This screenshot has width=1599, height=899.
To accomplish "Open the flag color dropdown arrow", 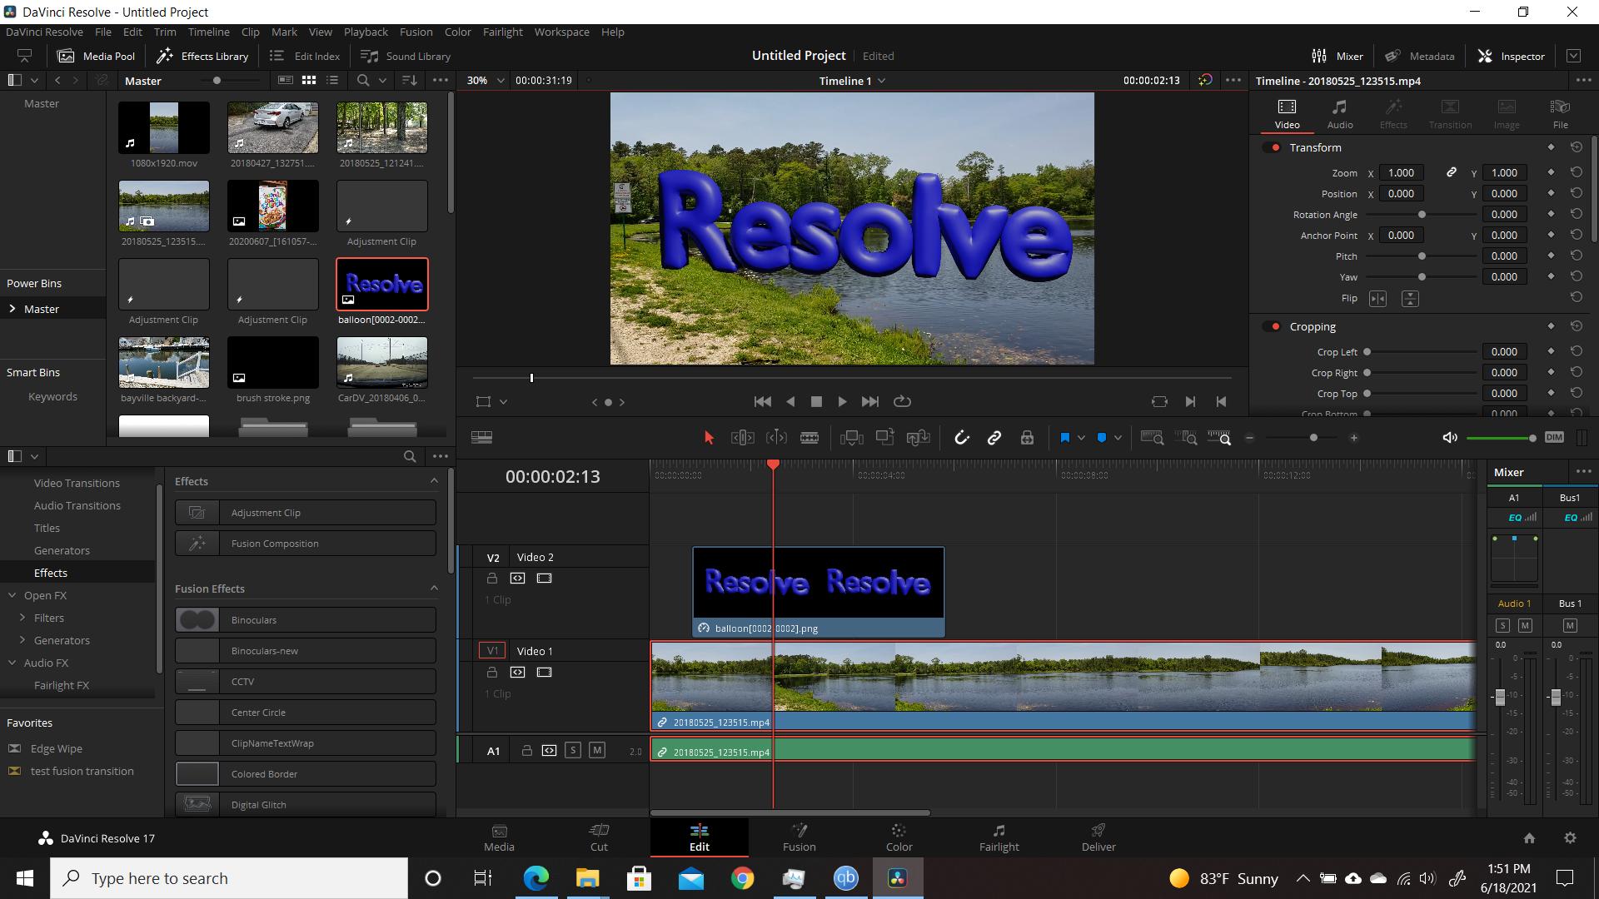I will pos(1081,438).
